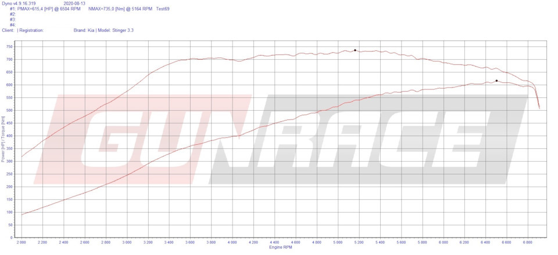Select the 'Test69' run name

coord(163,9)
